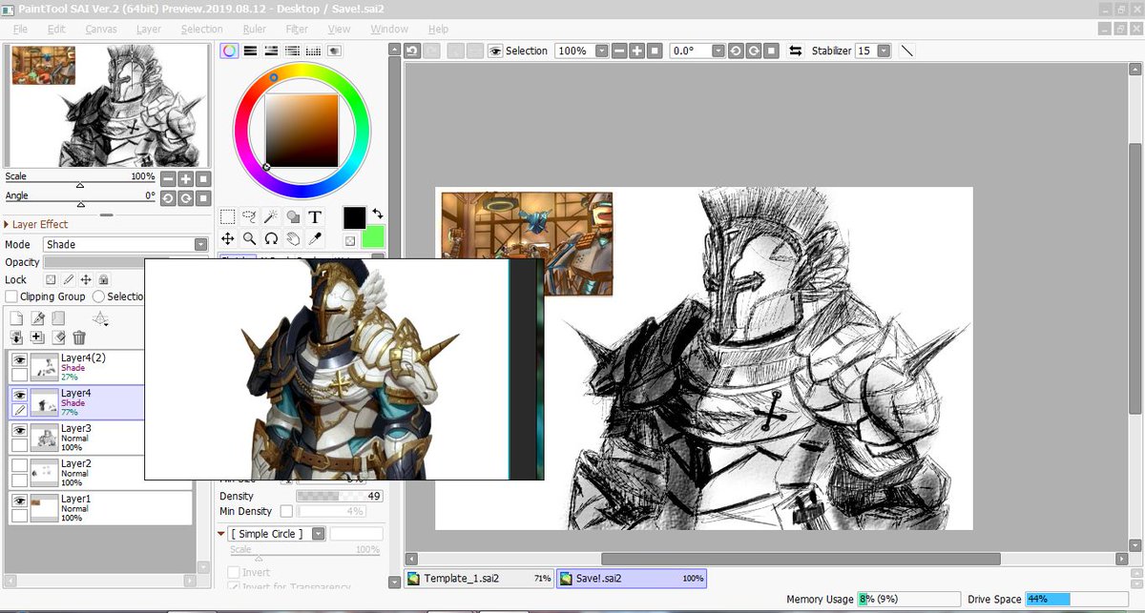
Task: Toggle Lock painting for the layer
Action: click(x=69, y=279)
